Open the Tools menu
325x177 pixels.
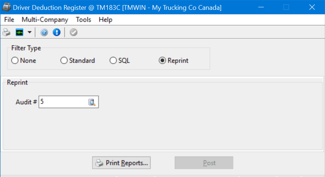(83, 20)
